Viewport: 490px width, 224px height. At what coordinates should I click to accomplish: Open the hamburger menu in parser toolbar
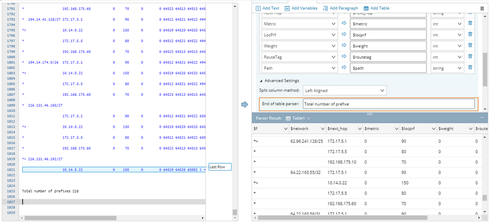pos(482,9)
